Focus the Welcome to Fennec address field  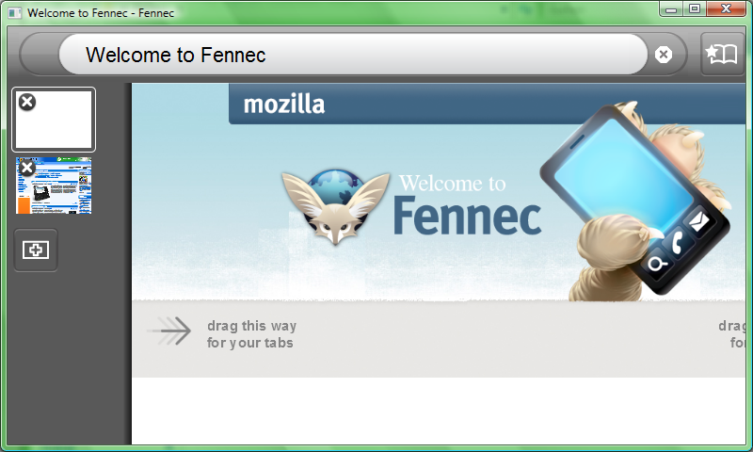coord(353,55)
